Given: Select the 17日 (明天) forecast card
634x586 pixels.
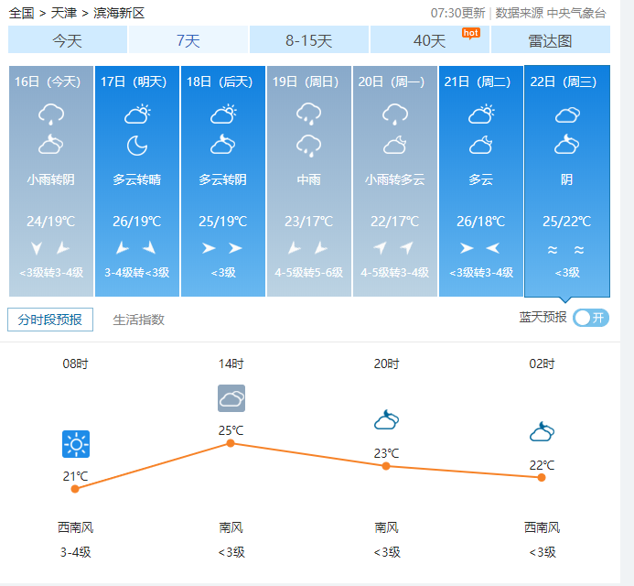Looking at the screenshot, I should 137,181.
